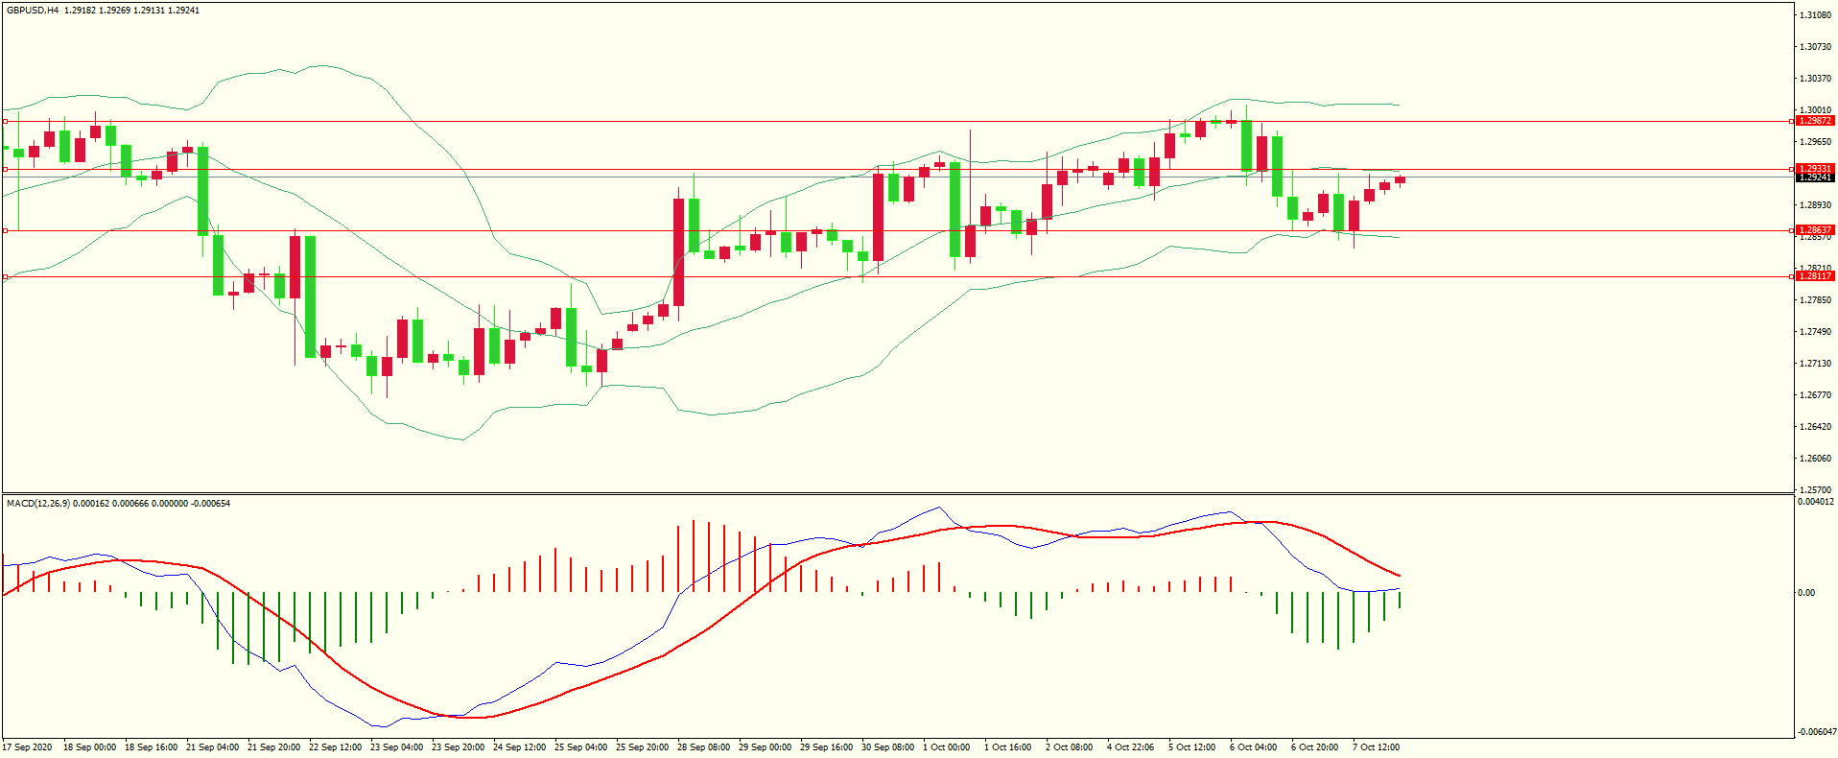Click the 1 Oct 16:00 time label
The width and height of the screenshot is (1838, 758).
tap(1007, 746)
